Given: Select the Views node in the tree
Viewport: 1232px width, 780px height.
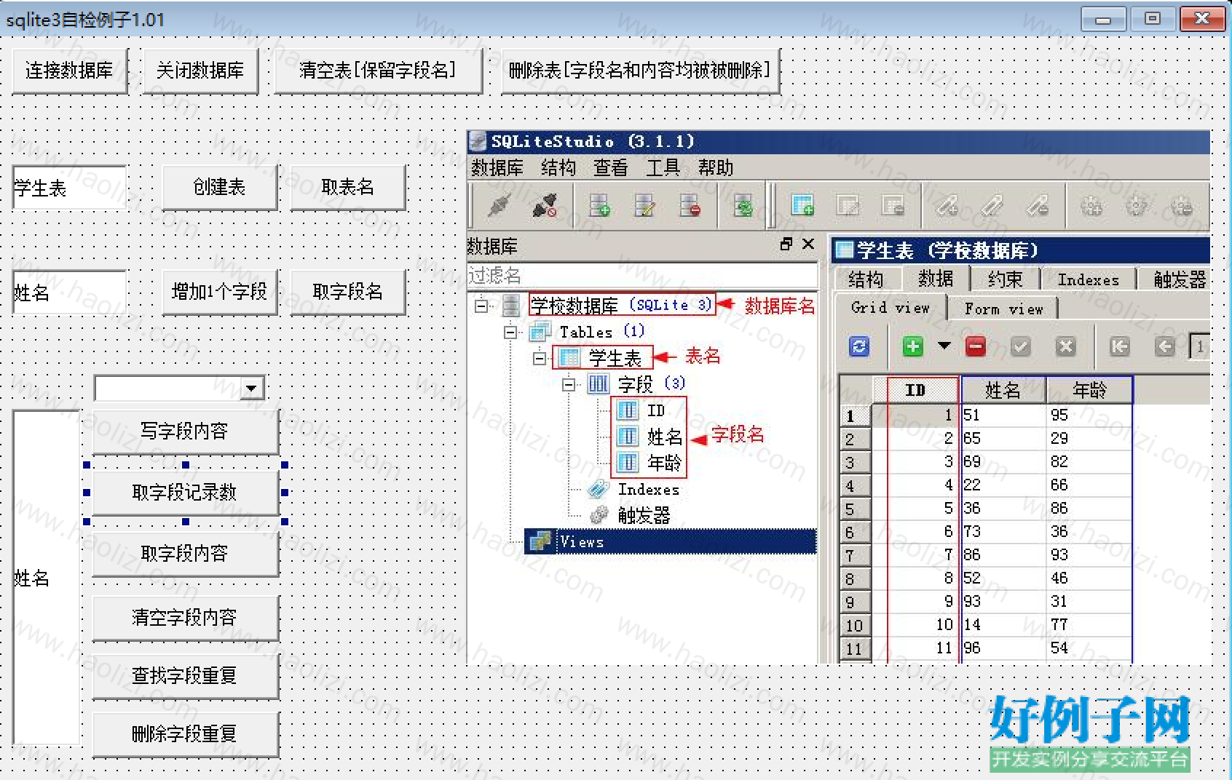Looking at the screenshot, I should pyautogui.click(x=670, y=542).
